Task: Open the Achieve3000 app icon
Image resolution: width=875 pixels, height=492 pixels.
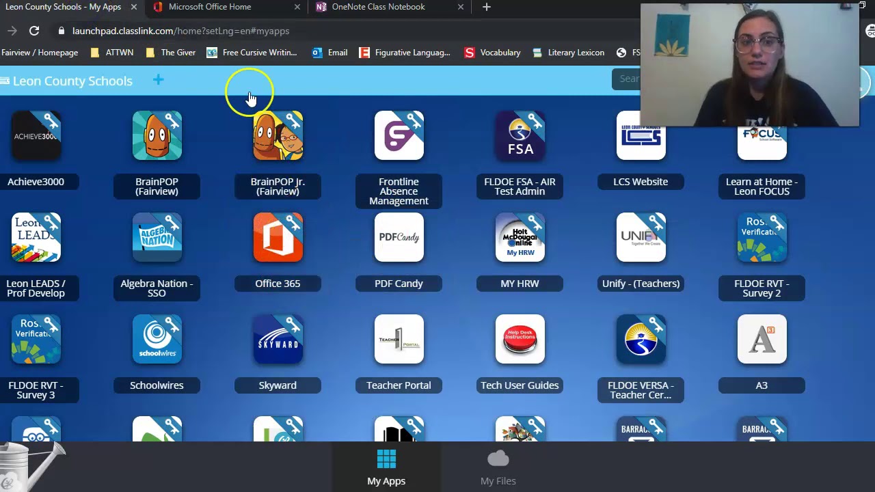Action: [36, 135]
